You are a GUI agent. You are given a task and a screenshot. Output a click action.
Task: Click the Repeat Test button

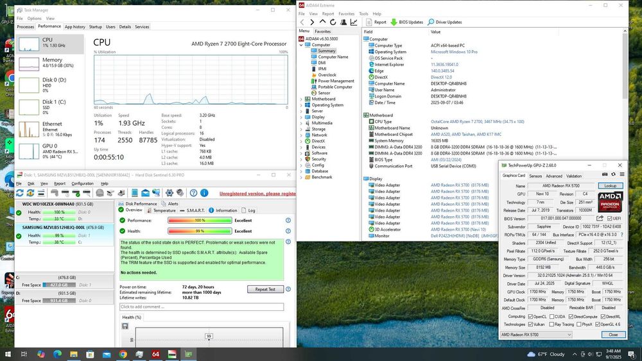(265, 289)
